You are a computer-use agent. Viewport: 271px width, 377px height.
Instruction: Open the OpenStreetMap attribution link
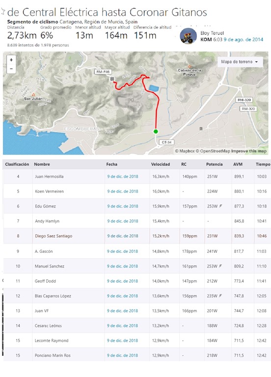click(x=213, y=151)
